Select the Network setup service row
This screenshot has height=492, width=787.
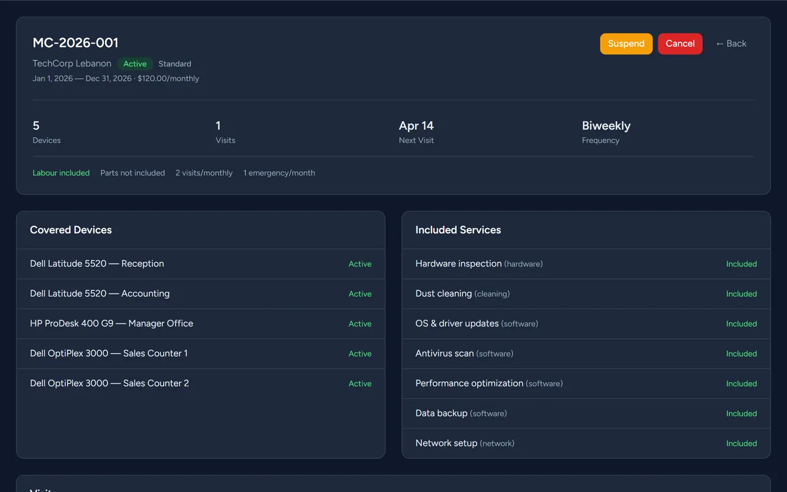pos(586,443)
